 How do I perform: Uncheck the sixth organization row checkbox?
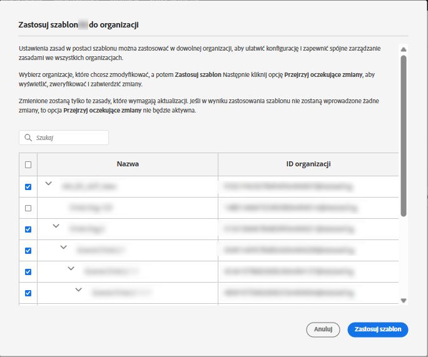pos(28,293)
